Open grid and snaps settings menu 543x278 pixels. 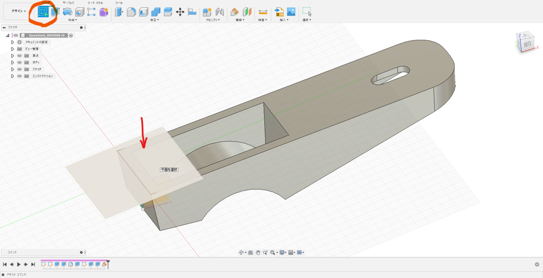(292, 252)
